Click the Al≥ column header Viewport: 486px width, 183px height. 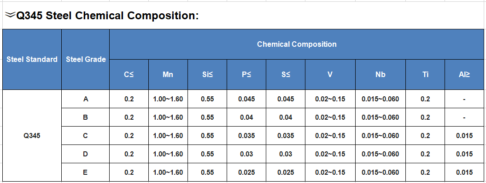pos(464,74)
